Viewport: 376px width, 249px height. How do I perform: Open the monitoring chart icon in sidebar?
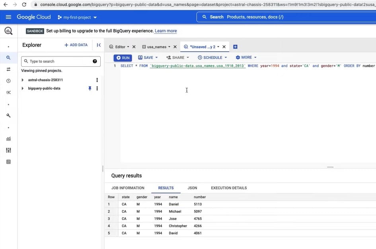coord(8,139)
